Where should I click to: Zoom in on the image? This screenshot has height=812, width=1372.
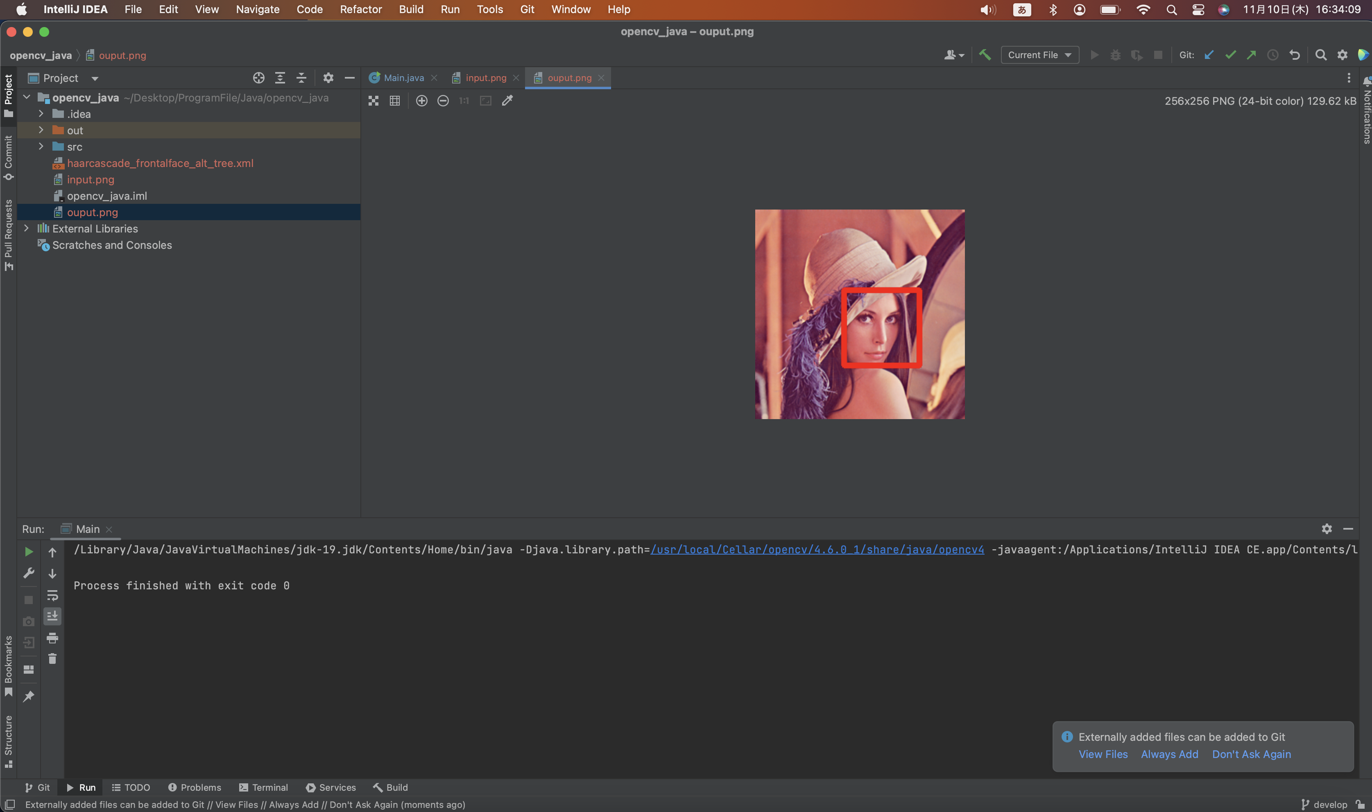[x=421, y=101]
